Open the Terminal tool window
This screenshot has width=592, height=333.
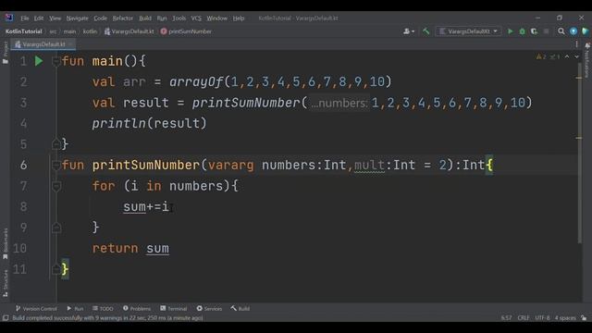[174, 308]
